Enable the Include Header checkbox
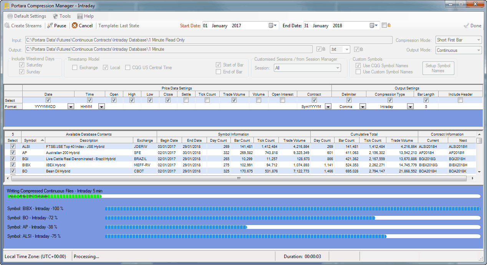 point(460,100)
